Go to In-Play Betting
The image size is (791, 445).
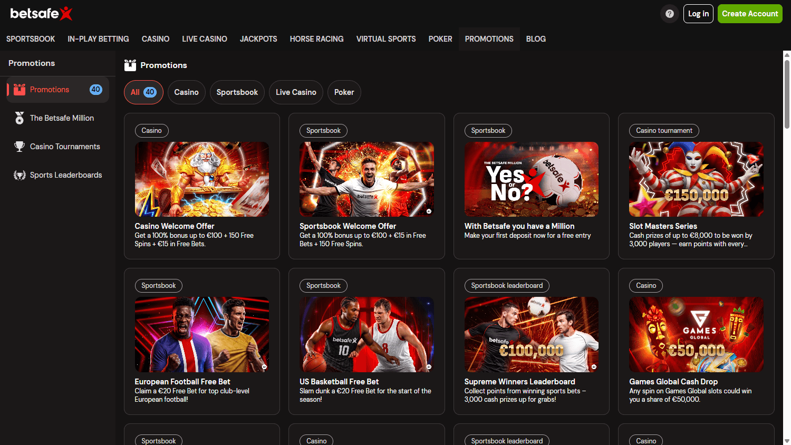pyautogui.click(x=98, y=39)
